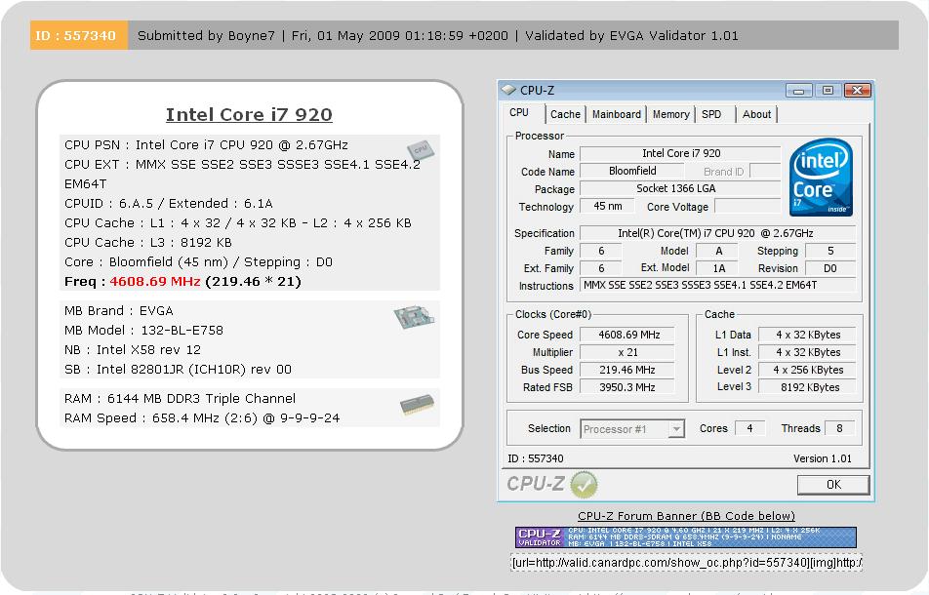Viewport: 929px width, 595px height.
Task: Select the BB code URL text field
Action: [686, 563]
